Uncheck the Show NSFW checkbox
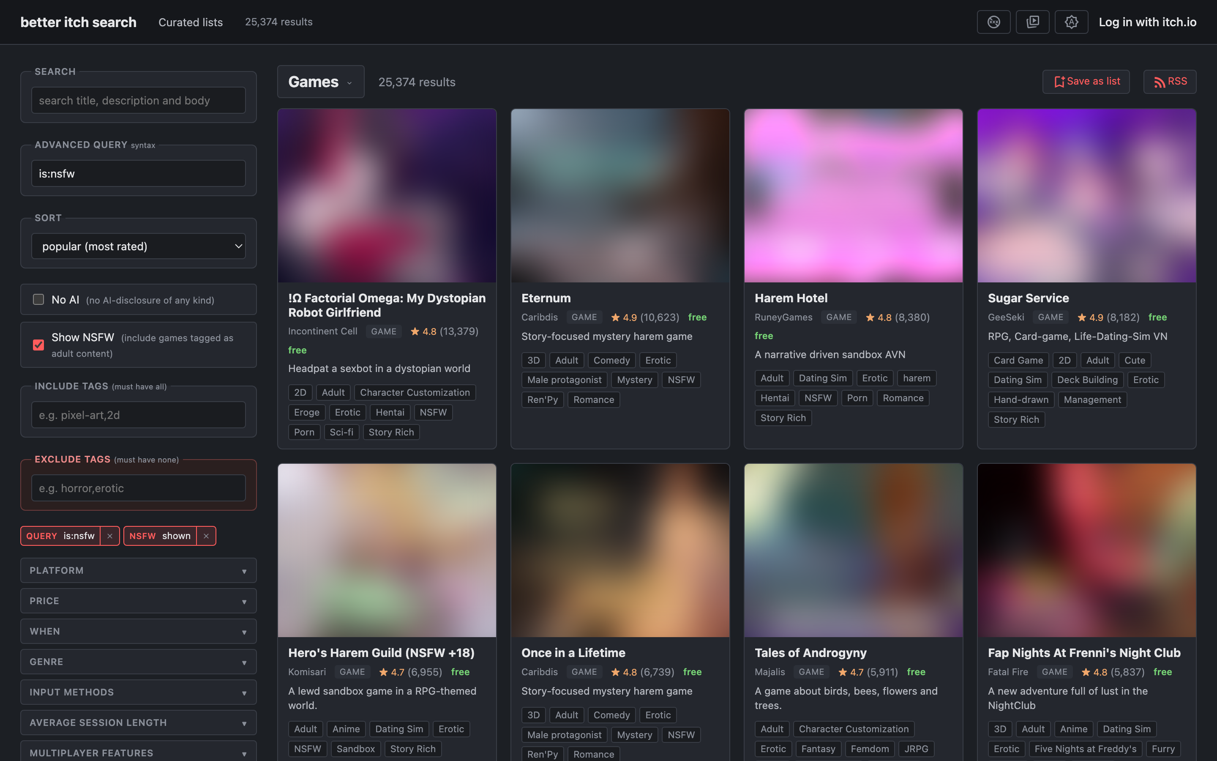The height and width of the screenshot is (761, 1217). pyautogui.click(x=38, y=345)
